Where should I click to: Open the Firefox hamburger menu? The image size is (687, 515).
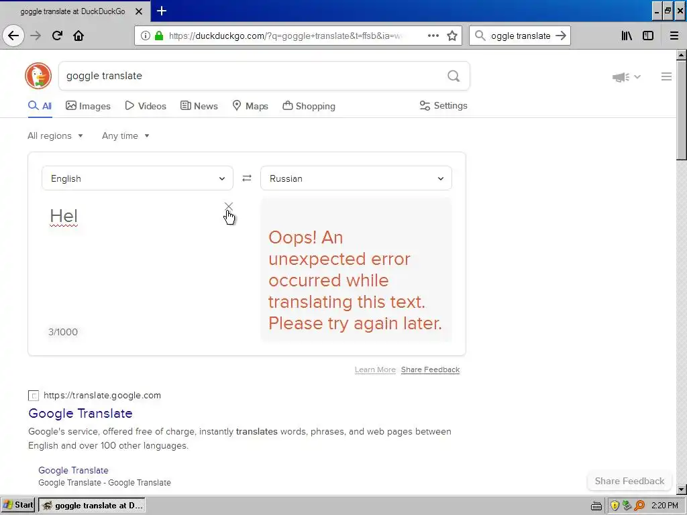674,36
